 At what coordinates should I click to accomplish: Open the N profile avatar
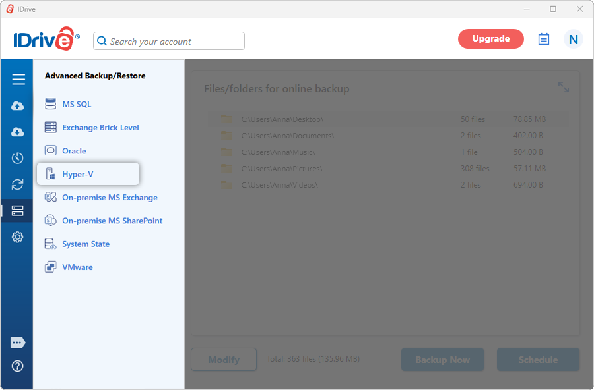573,40
